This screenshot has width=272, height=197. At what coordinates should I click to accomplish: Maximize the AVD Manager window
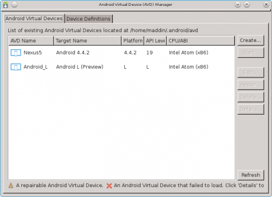[x=247, y=4]
